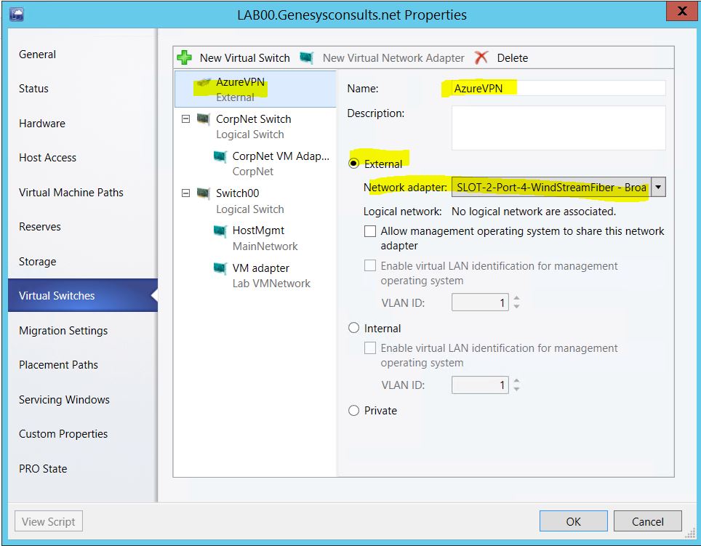
Task: Click the green plus New Virtual Switch icon
Action: click(185, 57)
